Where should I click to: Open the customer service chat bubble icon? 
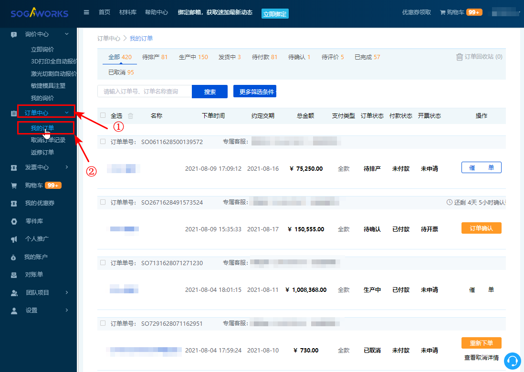click(x=513, y=361)
